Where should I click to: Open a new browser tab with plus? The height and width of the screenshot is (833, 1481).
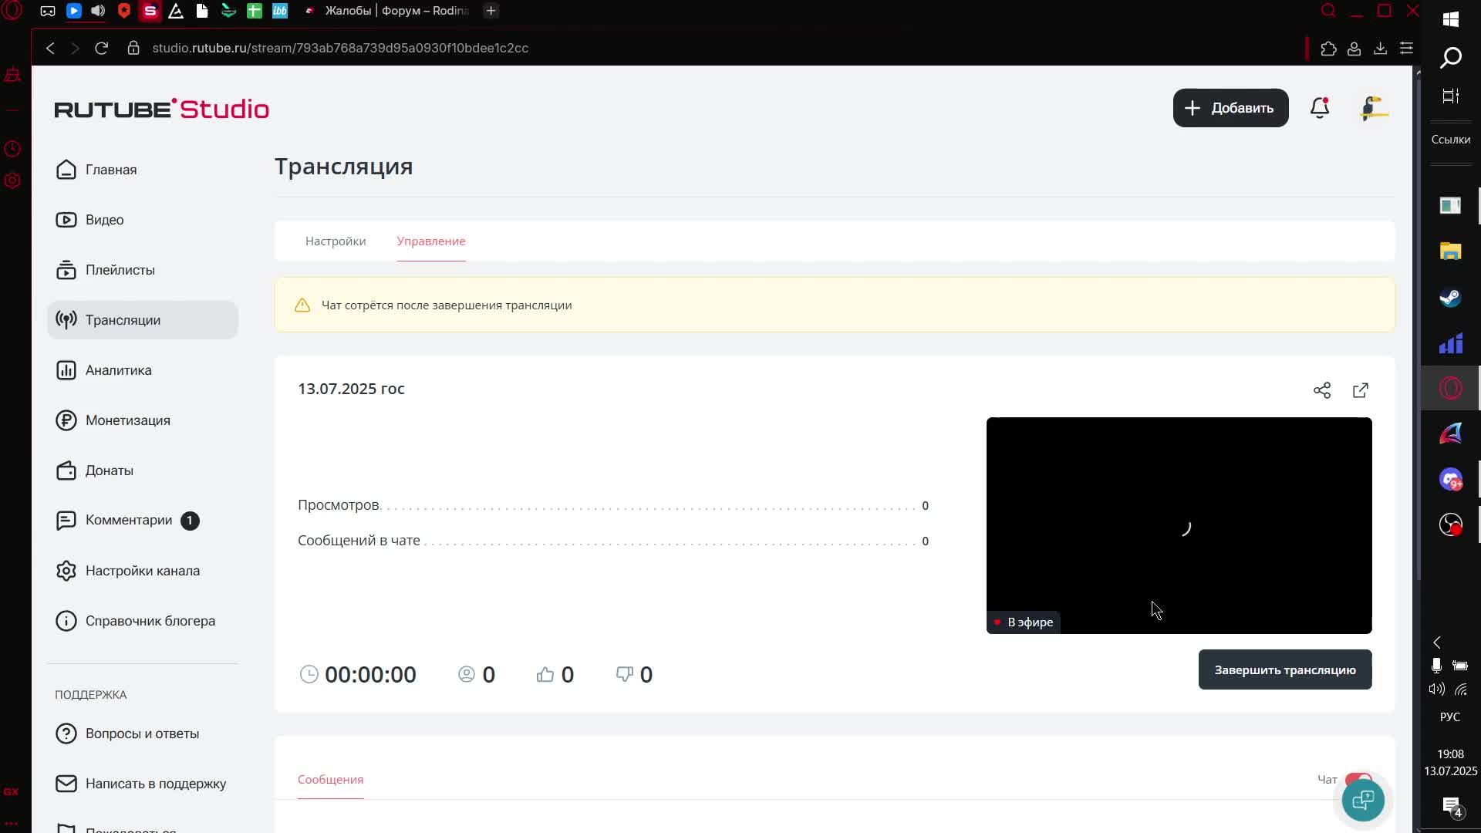[491, 11]
